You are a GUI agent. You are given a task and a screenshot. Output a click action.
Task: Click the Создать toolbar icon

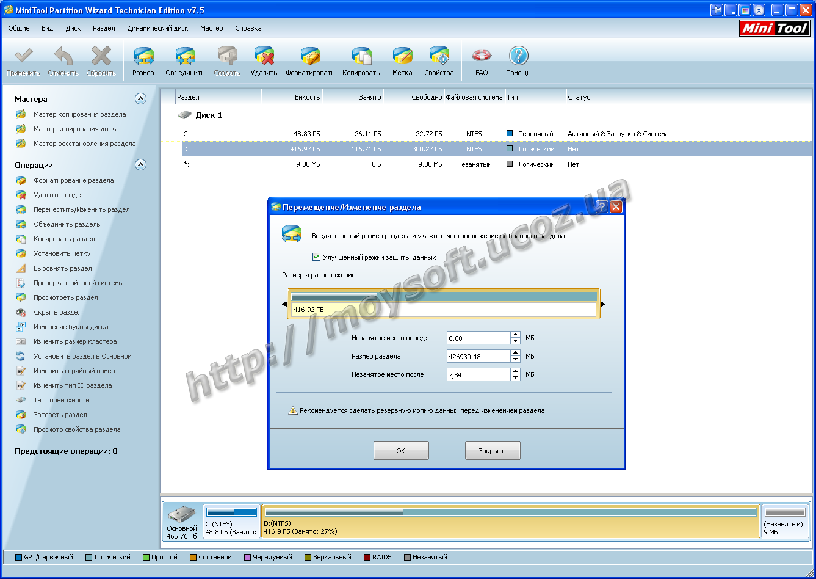coord(227,56)
